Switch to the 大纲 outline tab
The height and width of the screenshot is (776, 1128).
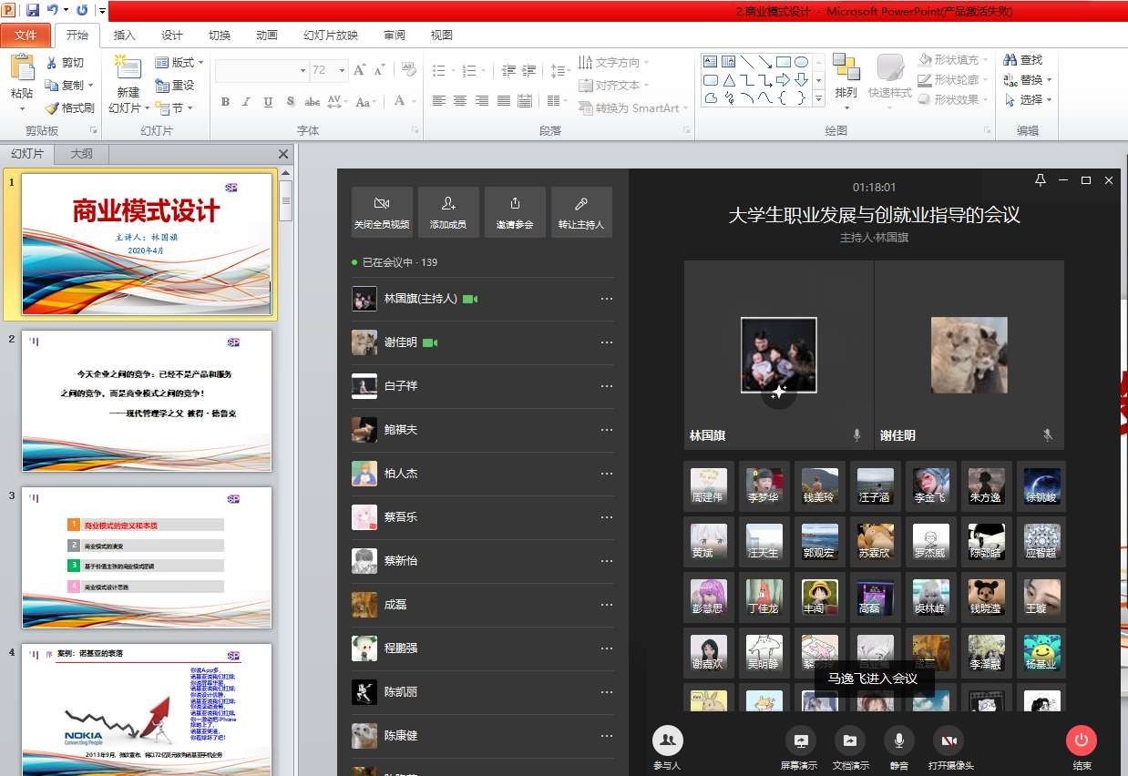tap(81, 154)
